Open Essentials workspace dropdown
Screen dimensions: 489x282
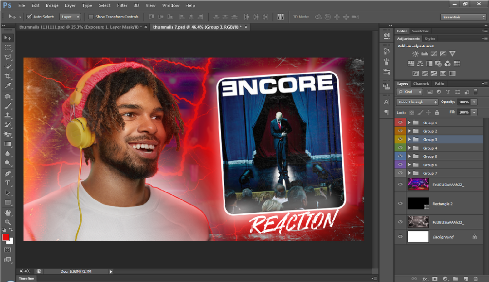464,17
